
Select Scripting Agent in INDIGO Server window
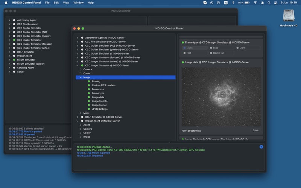click(x=26, y=68)
